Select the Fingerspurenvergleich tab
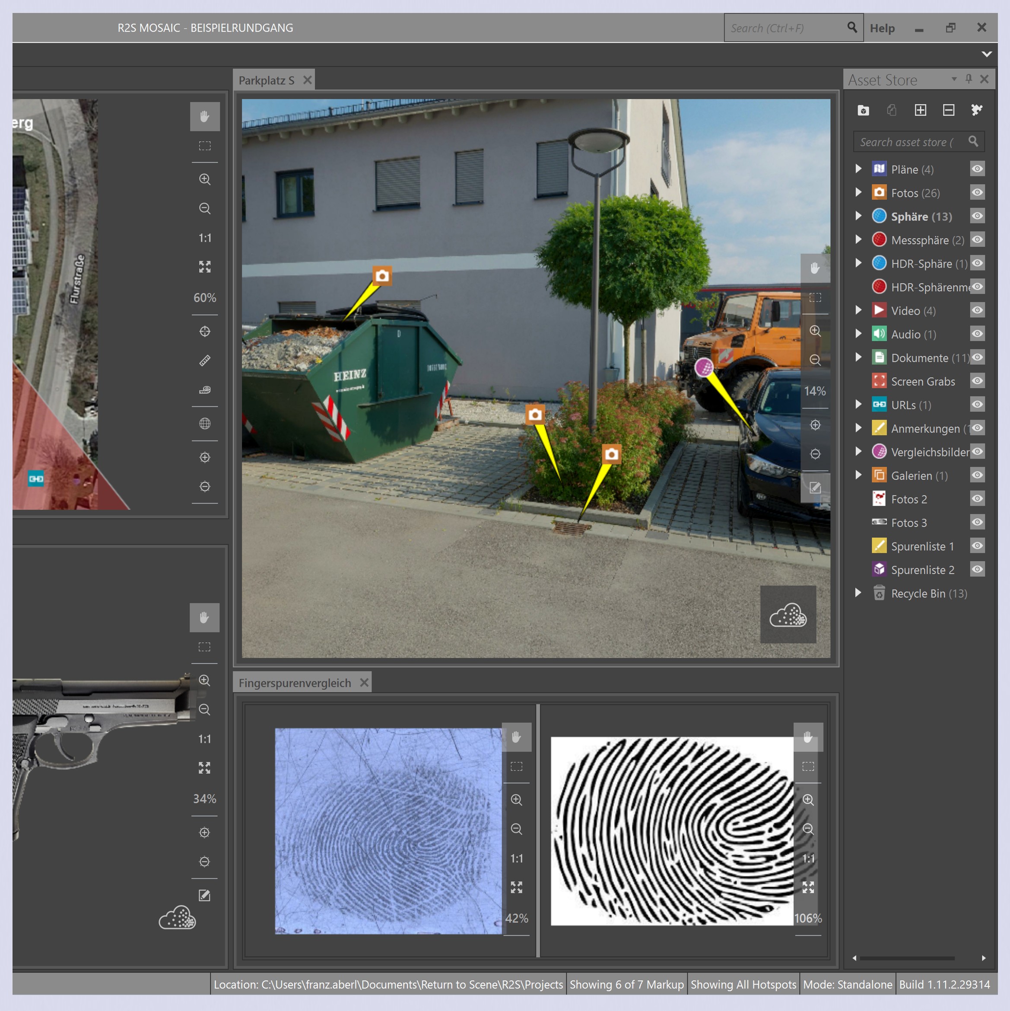Screen dimensions: 1010x1011 (295, 683)
